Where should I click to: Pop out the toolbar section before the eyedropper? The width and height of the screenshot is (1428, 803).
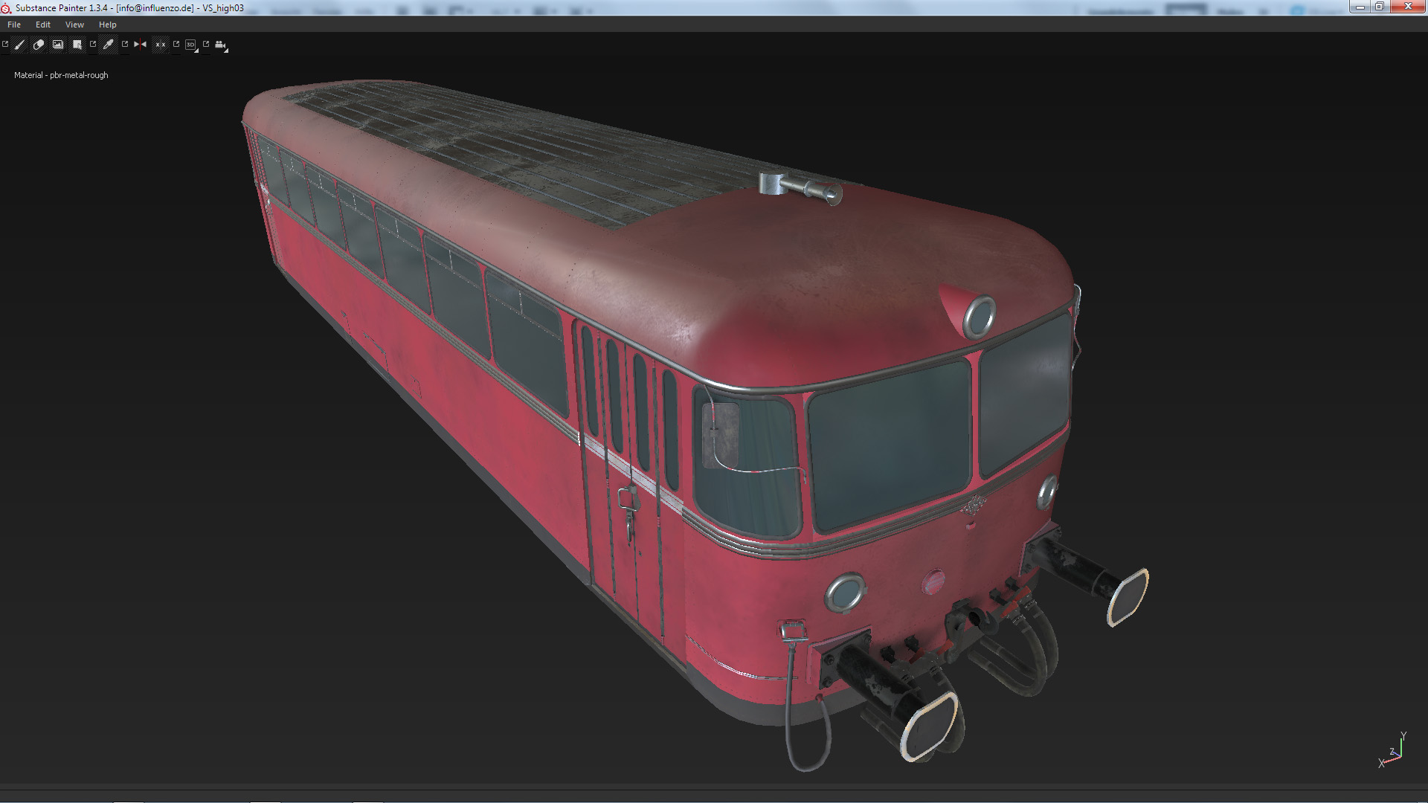click(x=93, y=44)
